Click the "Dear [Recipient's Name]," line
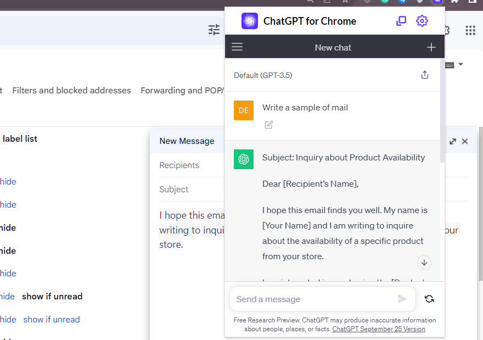The image size is (483, 340). point(310,183)
